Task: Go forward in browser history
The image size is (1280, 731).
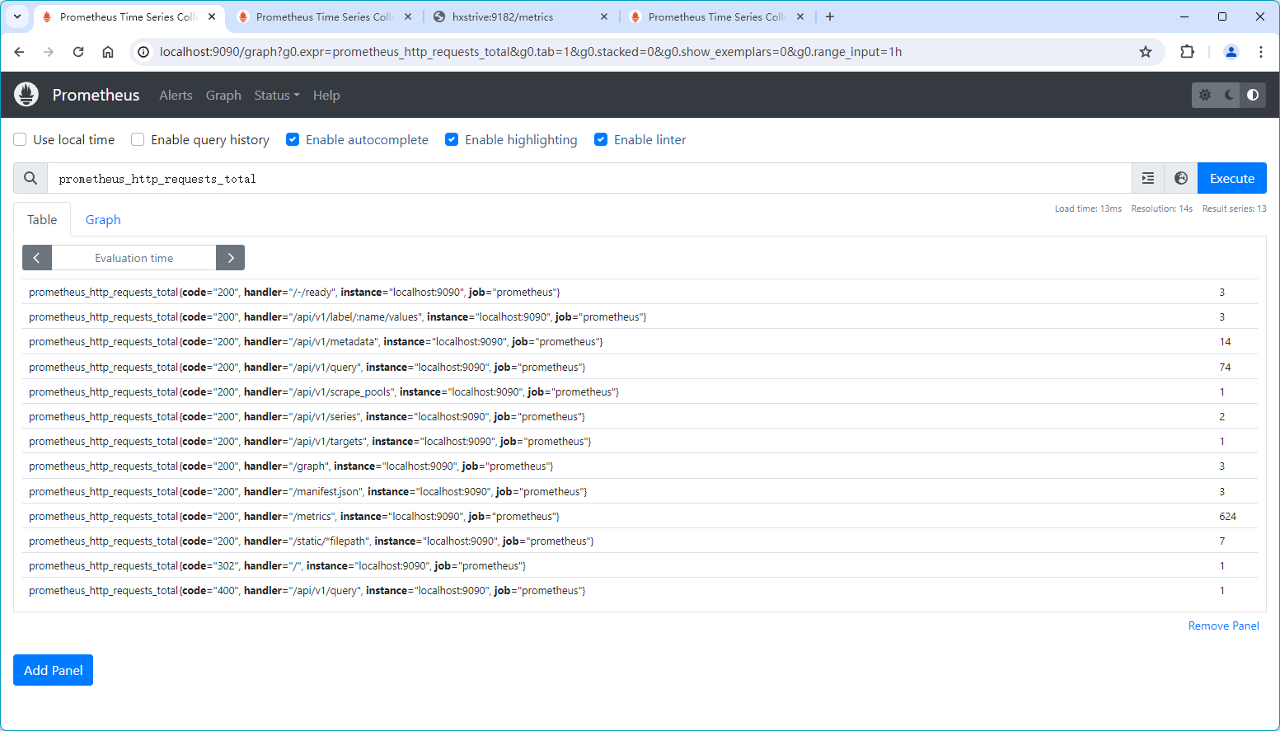Action: [49, 52]
